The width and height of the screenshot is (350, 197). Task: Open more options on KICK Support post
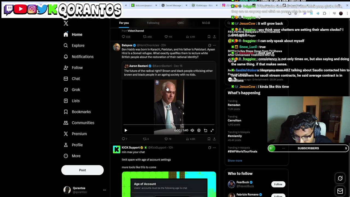pos(214,148)
